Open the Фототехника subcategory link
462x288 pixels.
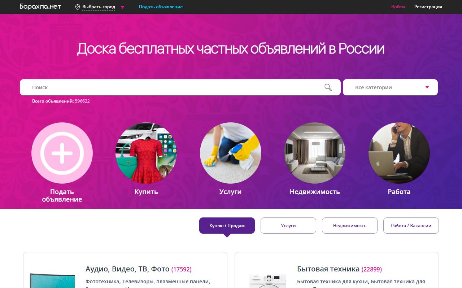103,282
